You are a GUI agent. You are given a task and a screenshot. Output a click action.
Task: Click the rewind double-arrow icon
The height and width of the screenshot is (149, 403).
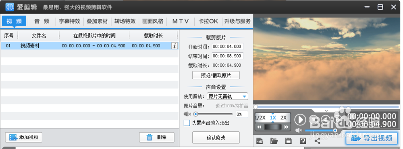(x=259, y=127)
